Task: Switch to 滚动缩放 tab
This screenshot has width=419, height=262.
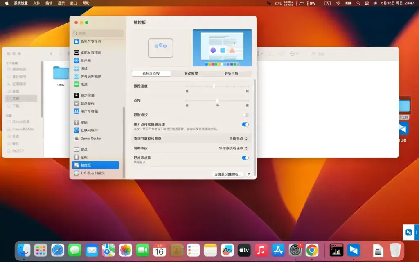Action: 191,74
